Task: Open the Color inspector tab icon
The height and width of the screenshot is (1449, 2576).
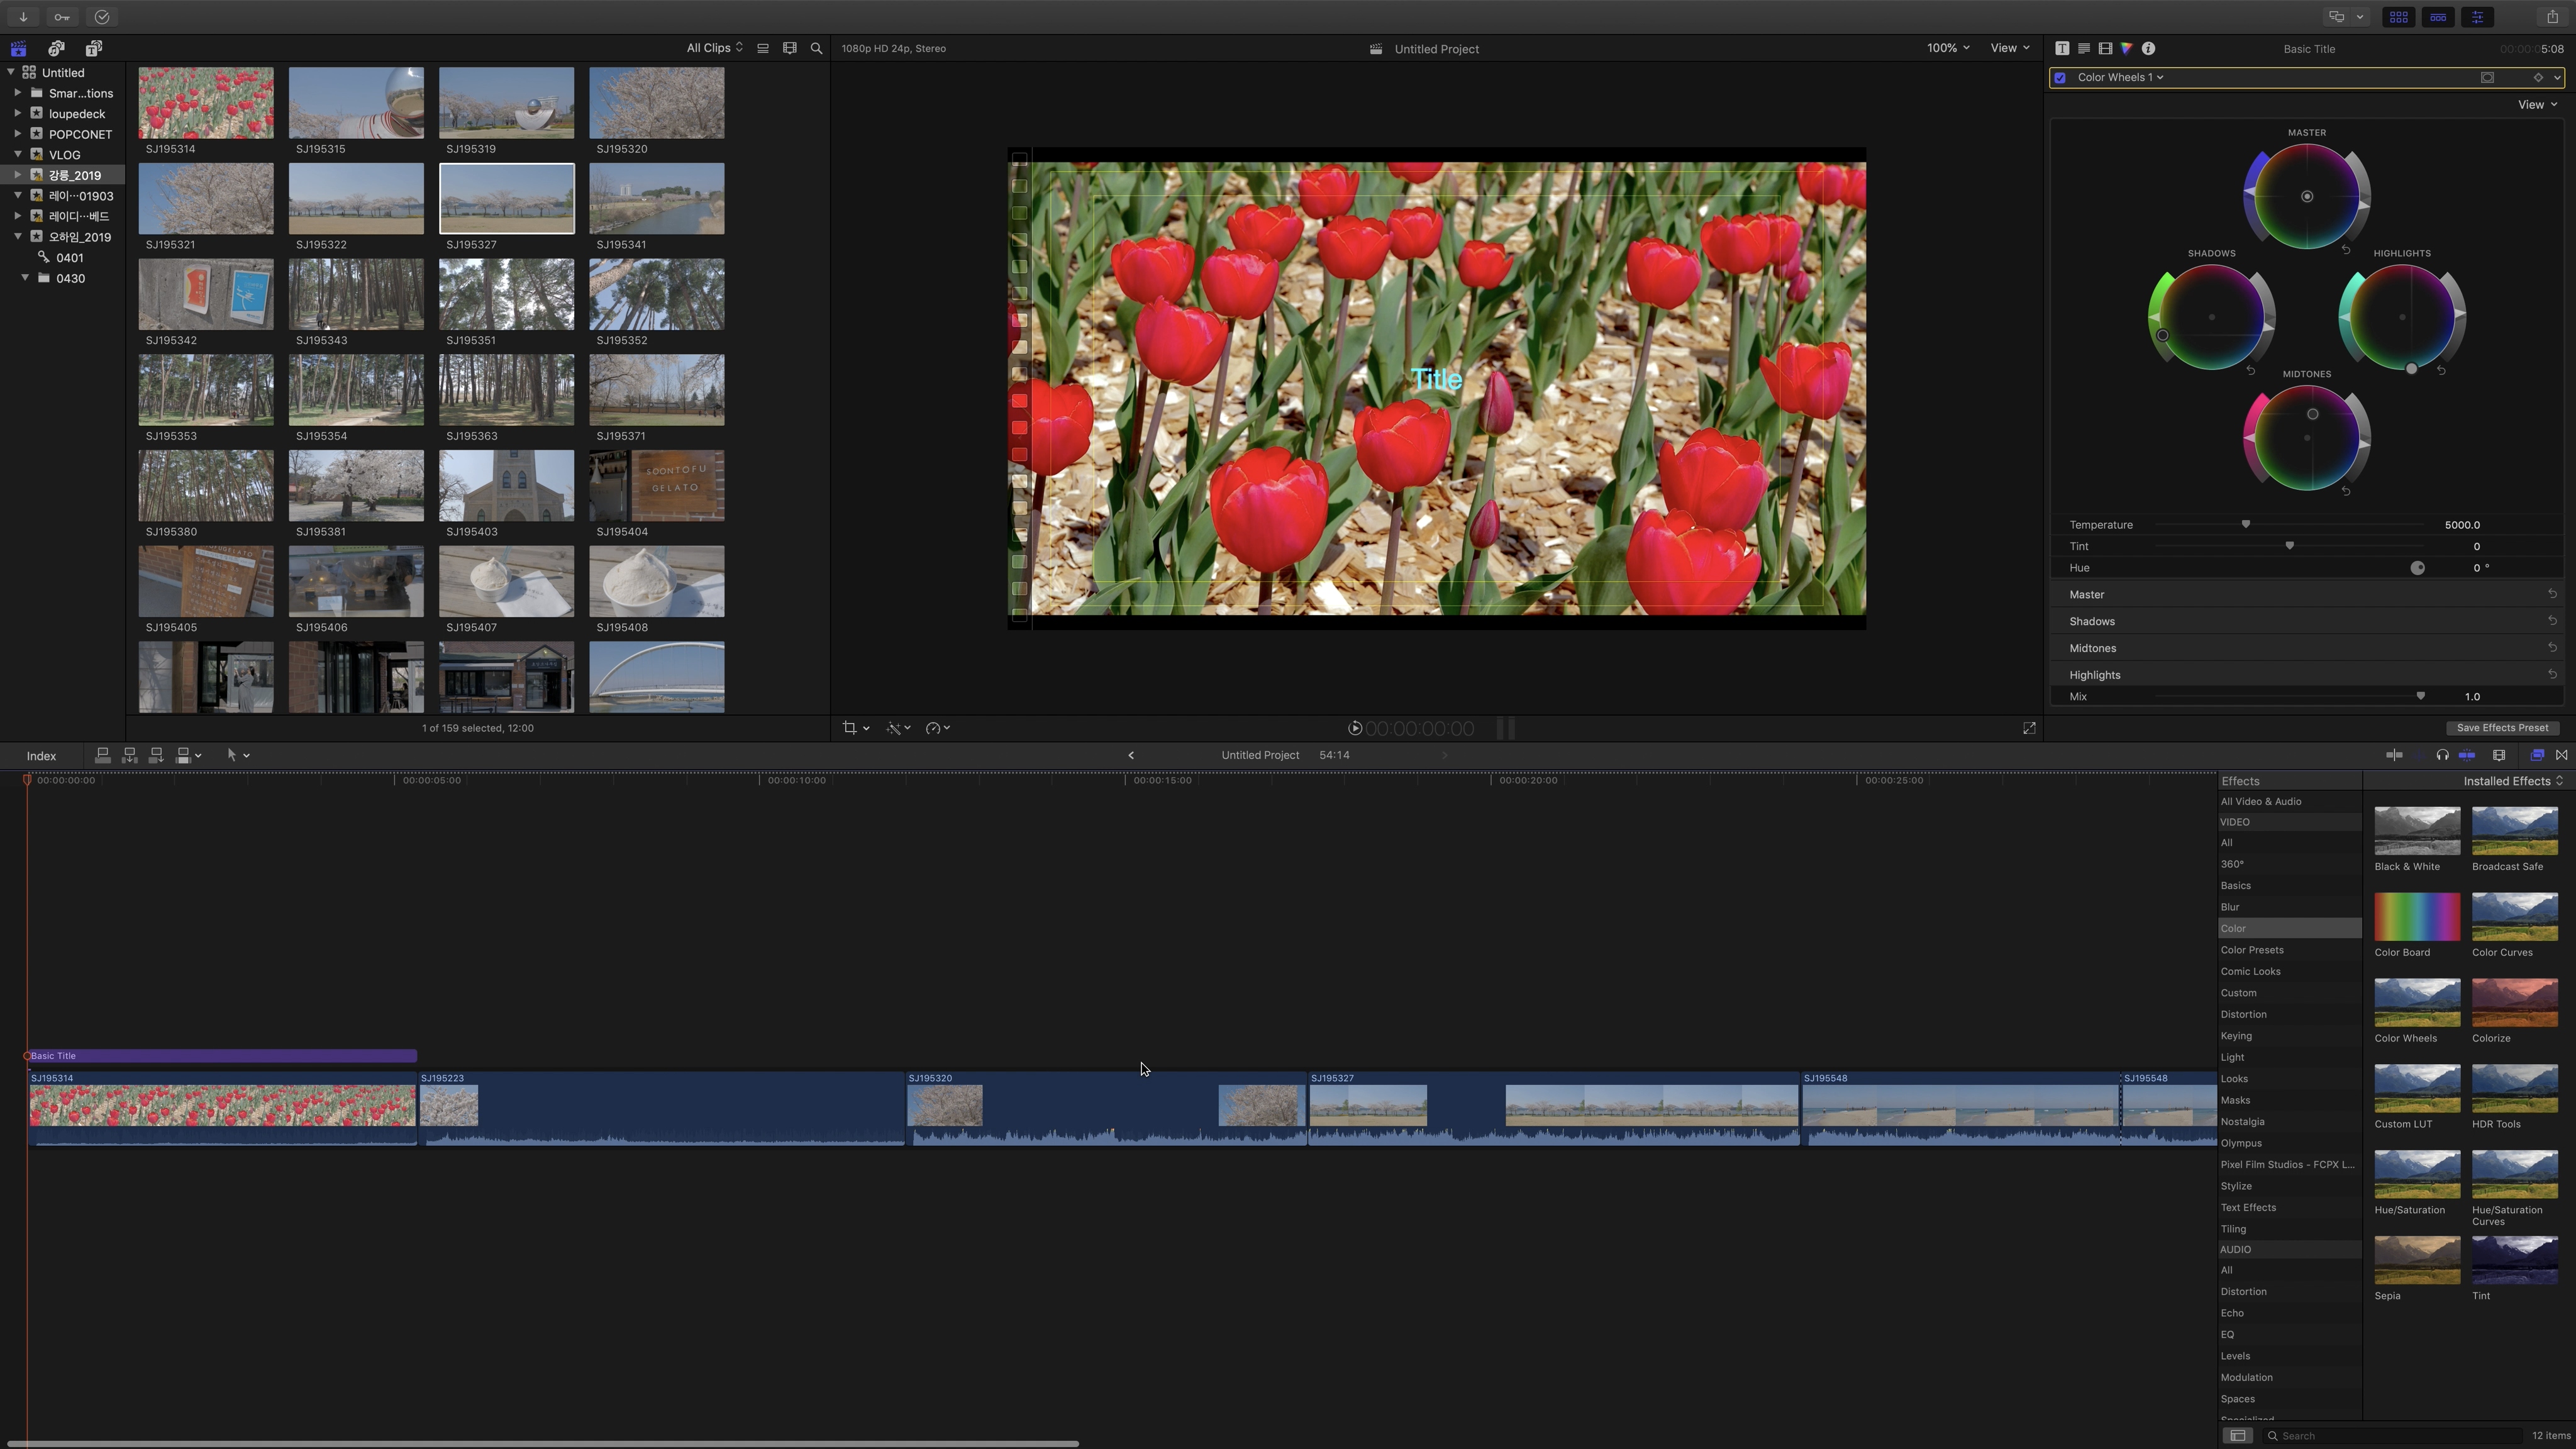Action: coord(2126,48)
